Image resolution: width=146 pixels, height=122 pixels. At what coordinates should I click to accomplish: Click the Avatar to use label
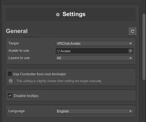click(19, 50)
